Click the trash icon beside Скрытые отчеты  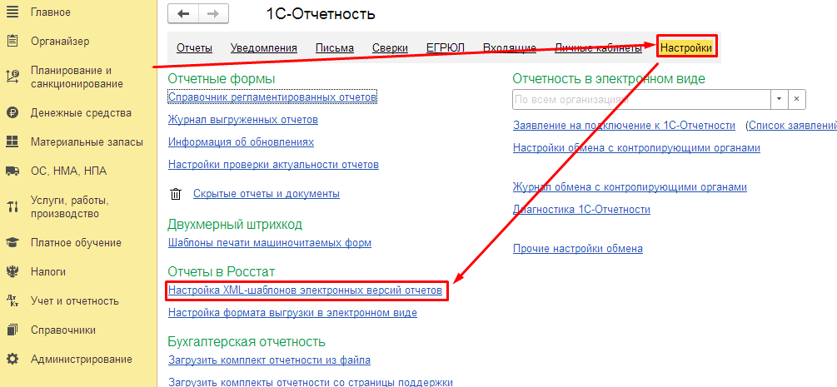tap(176, 194)
